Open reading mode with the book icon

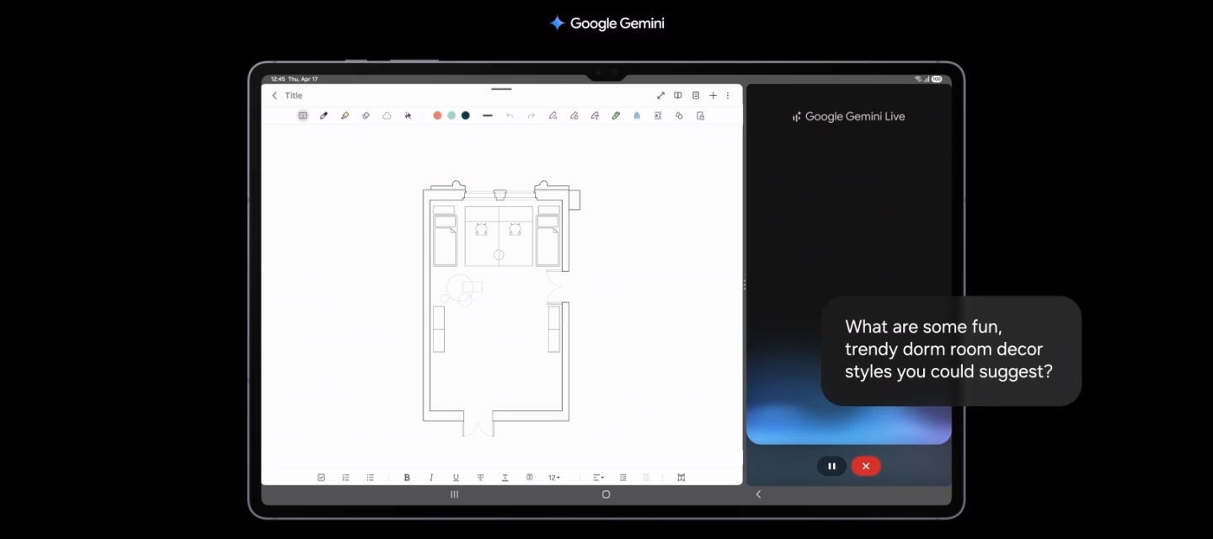click(x=678, y=96)
